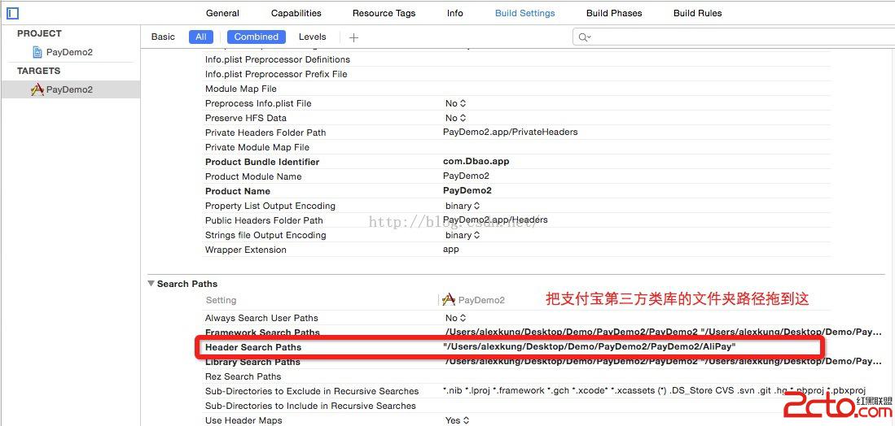The width and height of the screenshot is (895, 426).
Task: Select the Build Settings tab
Action: (x=525, y=13)
